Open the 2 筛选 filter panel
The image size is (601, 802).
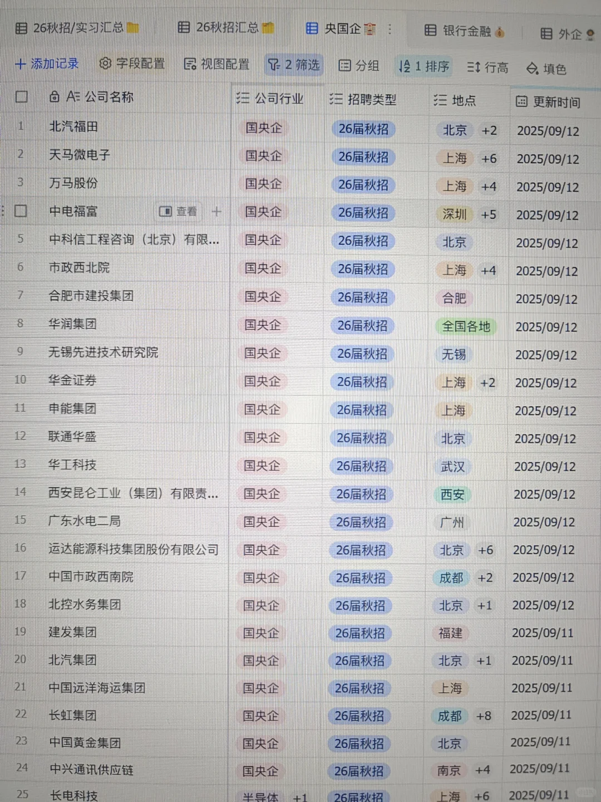click(294, 65)
